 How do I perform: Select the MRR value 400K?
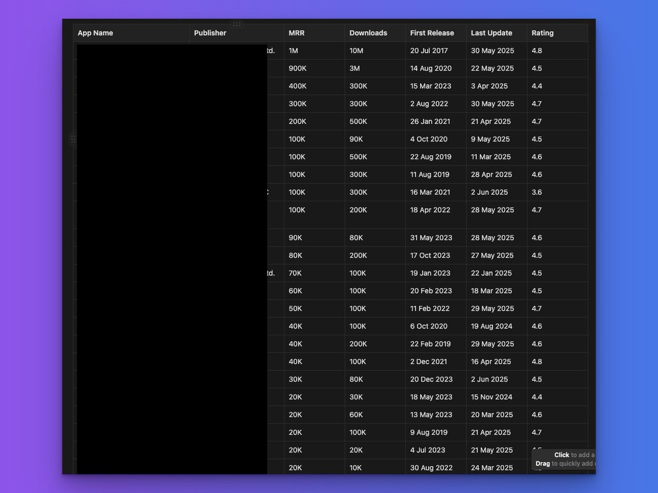[298, 86]
